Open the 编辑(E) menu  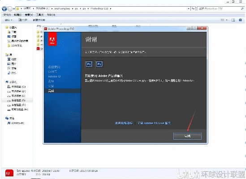[18, 15]
